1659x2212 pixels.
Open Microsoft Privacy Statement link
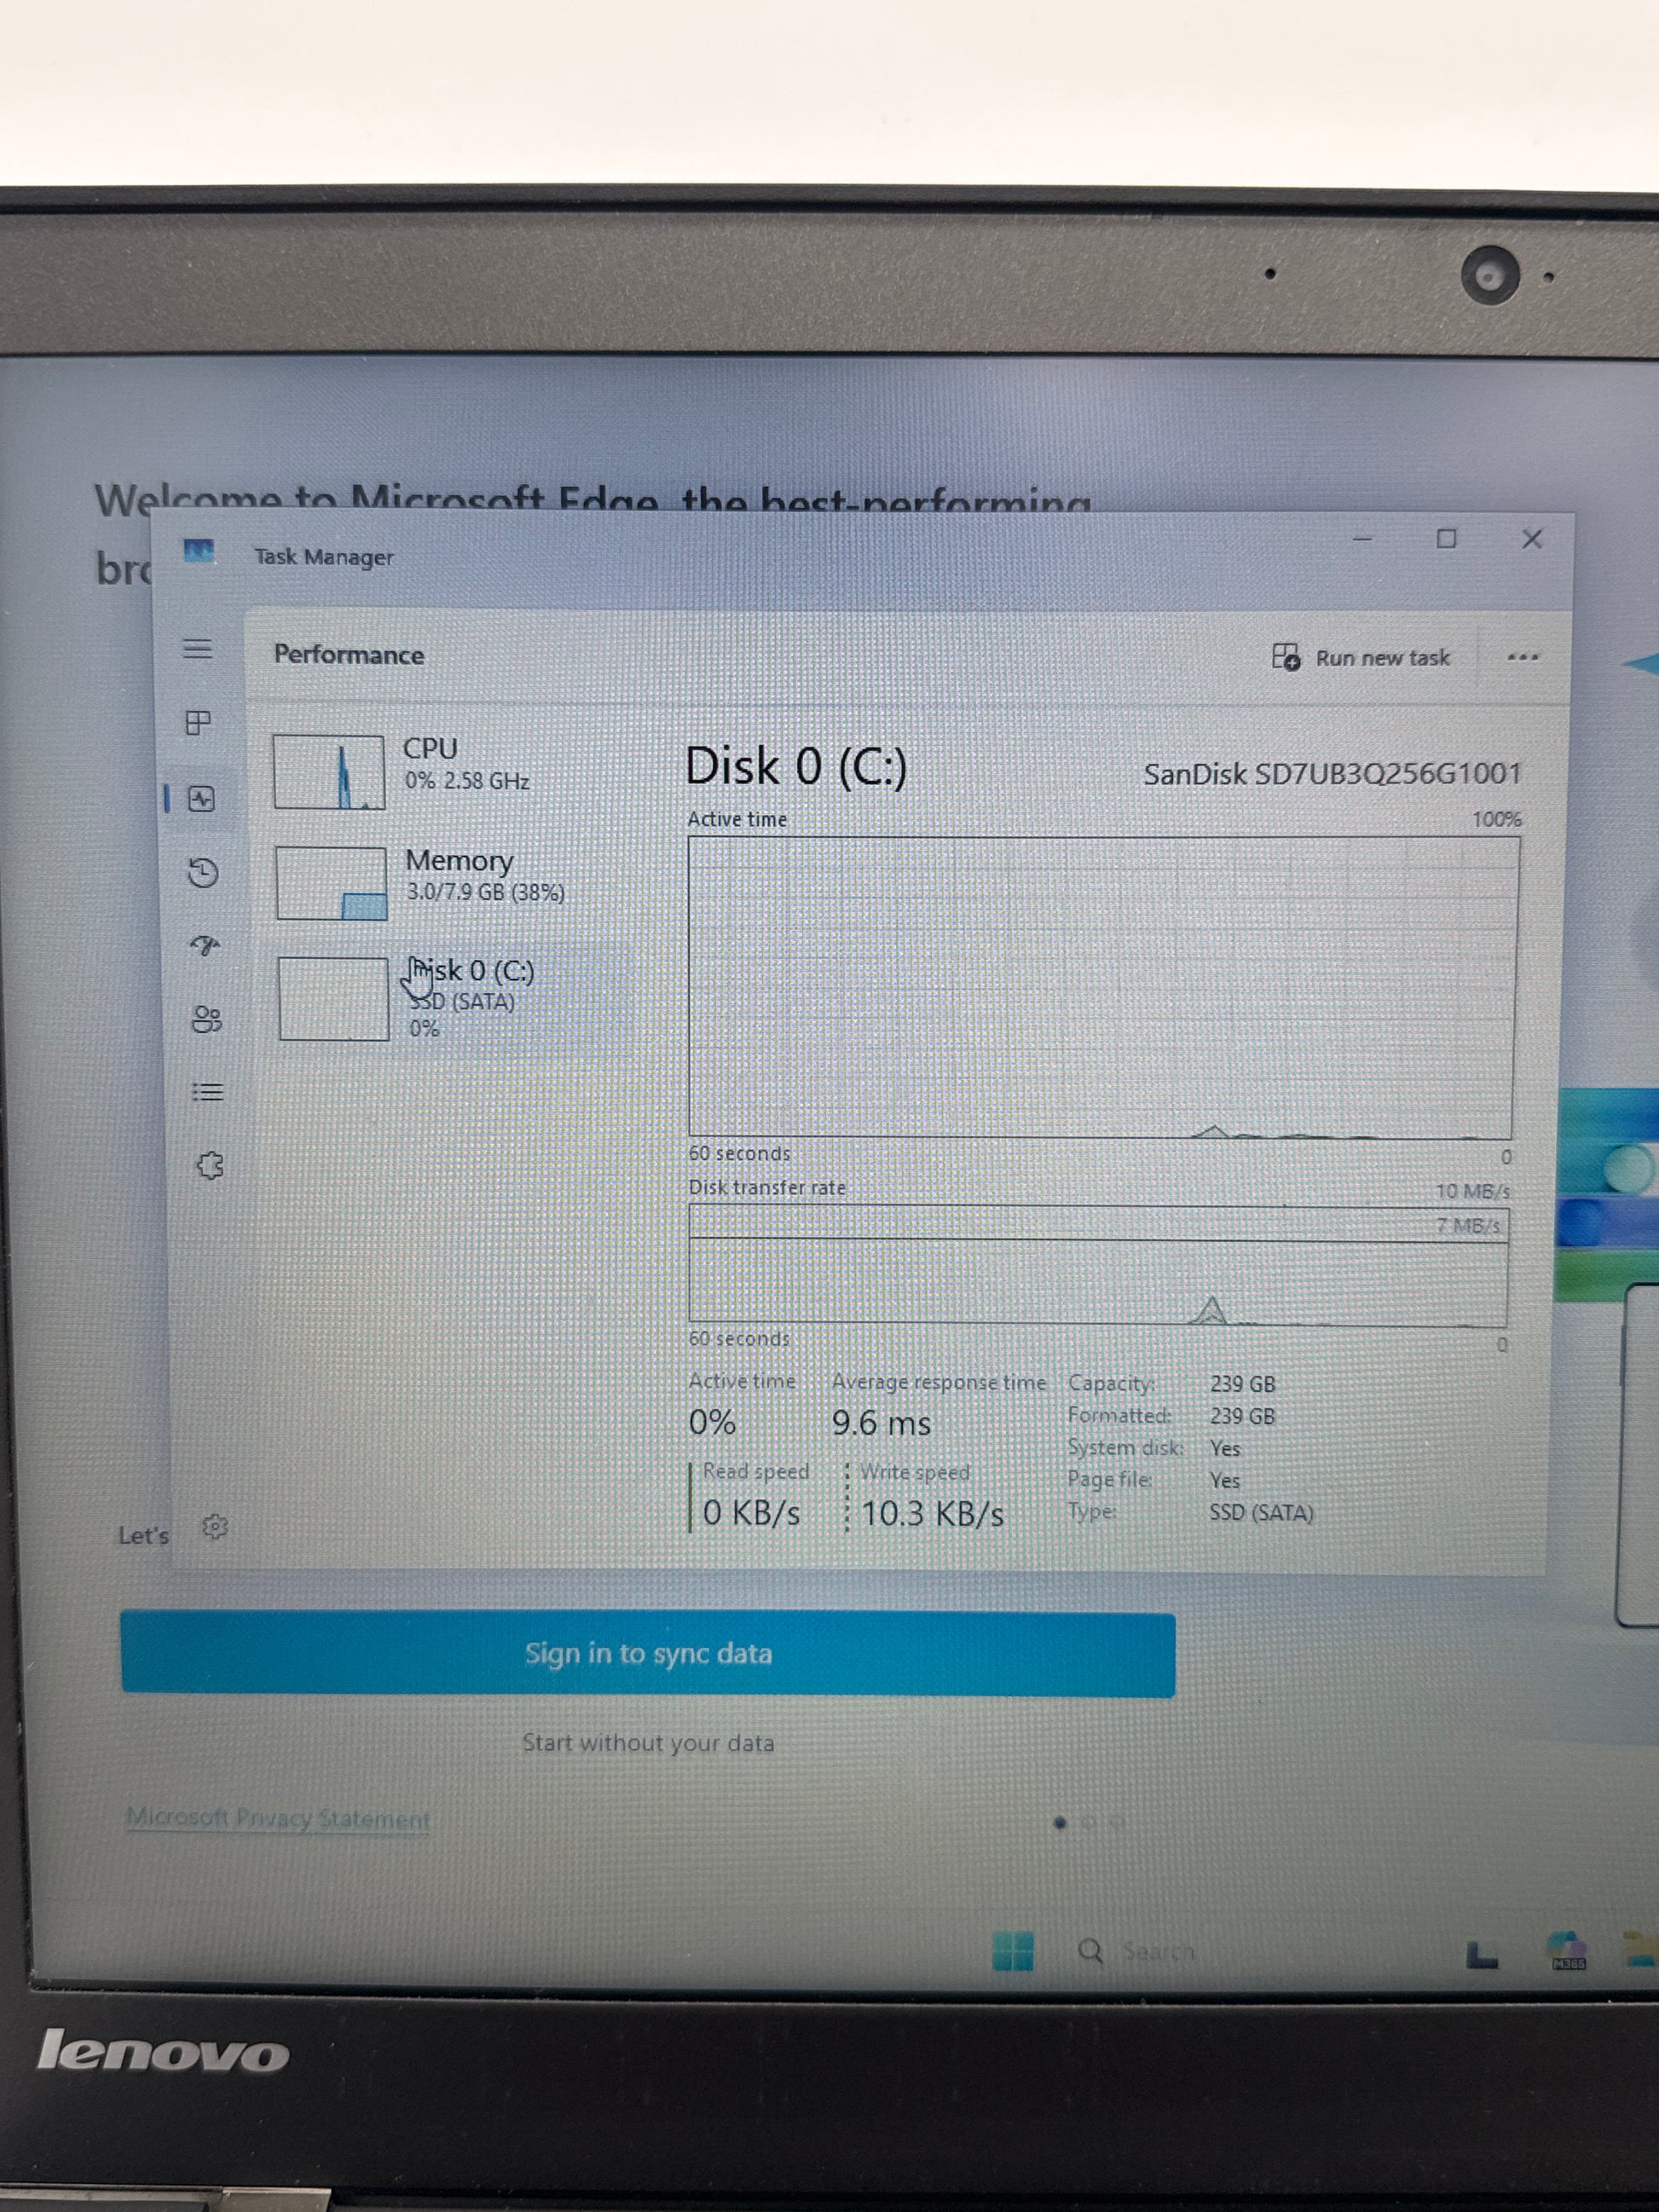278,1818
